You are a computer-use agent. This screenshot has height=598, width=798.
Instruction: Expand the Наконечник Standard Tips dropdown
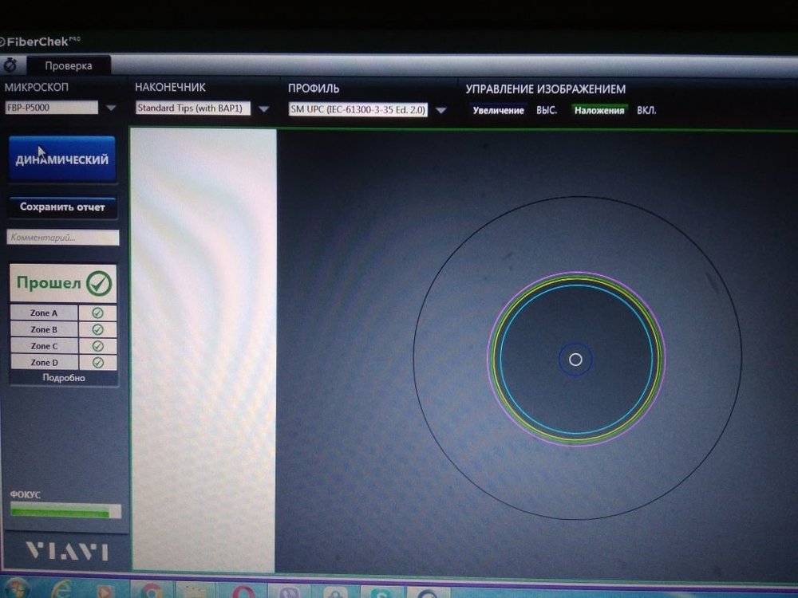coord(263,109)
